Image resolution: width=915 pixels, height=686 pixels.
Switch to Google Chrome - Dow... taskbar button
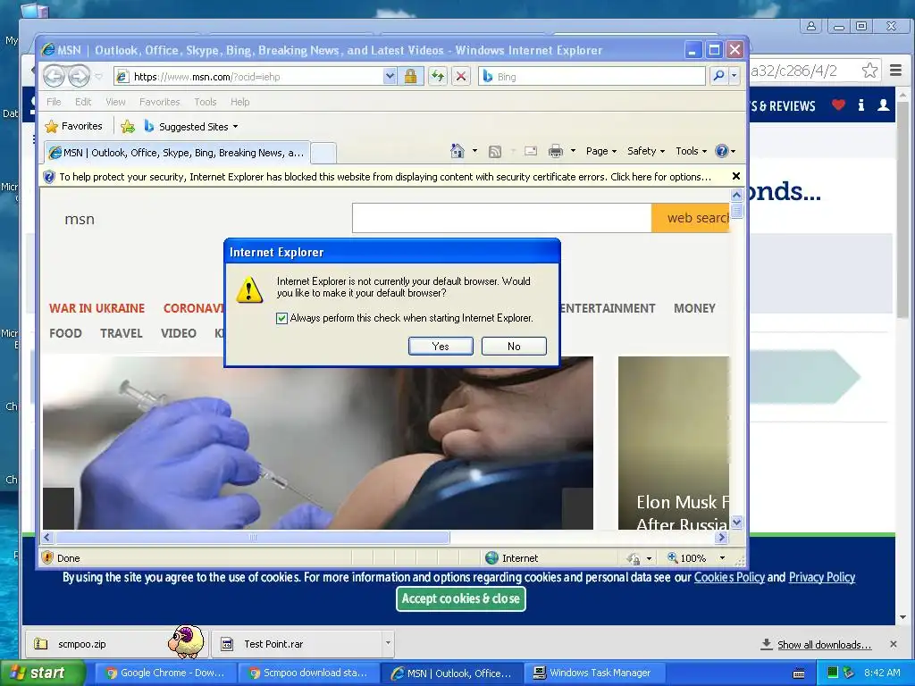165,673
